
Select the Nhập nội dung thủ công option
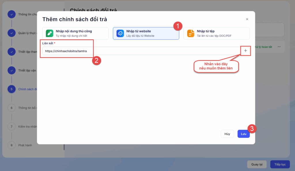[x=75, y=33]
